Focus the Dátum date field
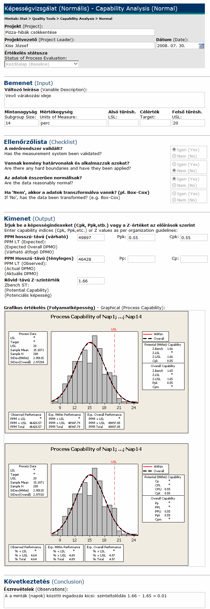210x609 pixels. click(x=177, y=46)
